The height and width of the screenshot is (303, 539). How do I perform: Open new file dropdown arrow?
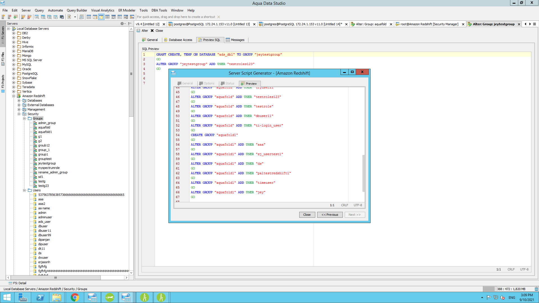75,17
